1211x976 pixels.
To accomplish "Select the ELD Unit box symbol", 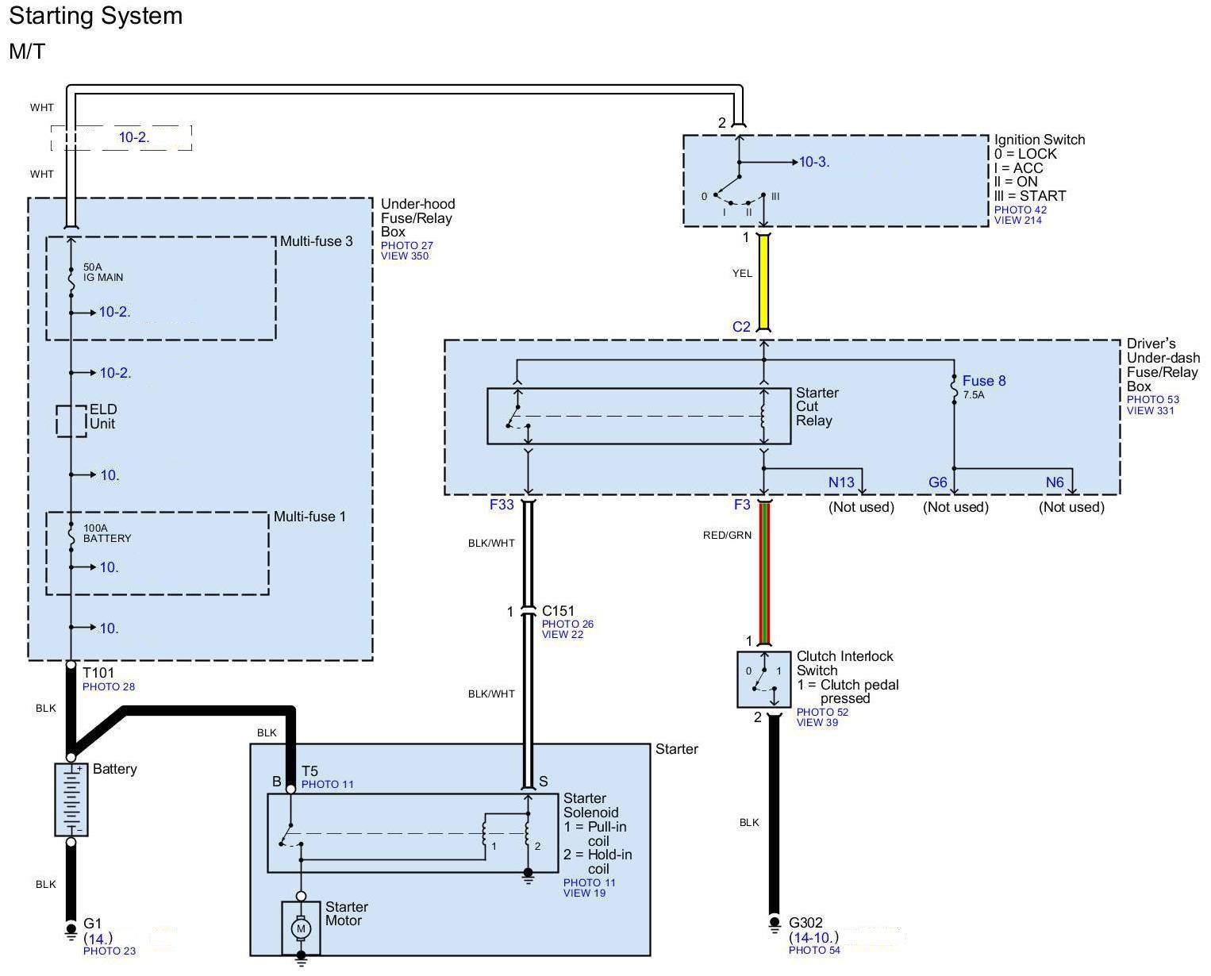I will [71, 421].
